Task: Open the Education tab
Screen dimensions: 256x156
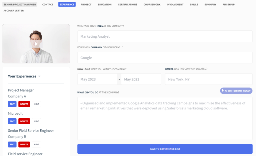Action: pyautogui.click(x=105, y=4)
